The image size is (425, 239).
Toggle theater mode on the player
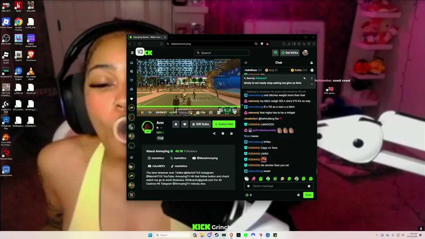pos(219,113)
